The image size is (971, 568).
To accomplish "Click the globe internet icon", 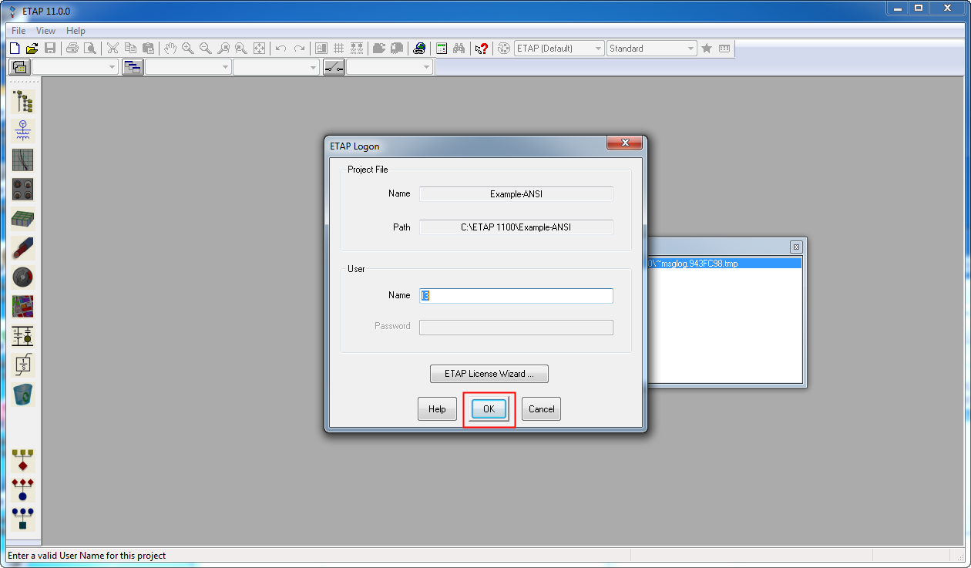I will 419,49.
